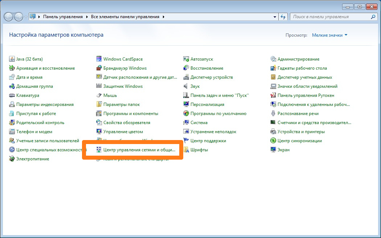
Task: Click the Диспетчер устройств icon
Action: [186, 77]
